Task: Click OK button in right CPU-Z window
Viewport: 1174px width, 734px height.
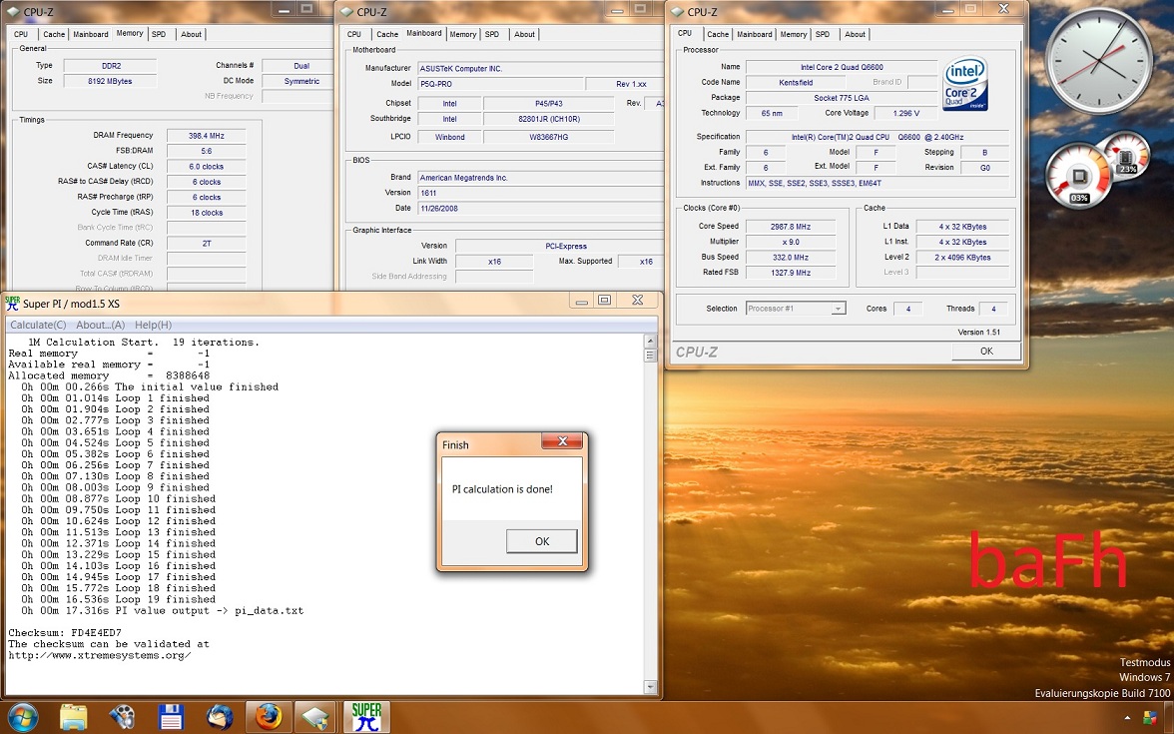Action: (986, 352)
